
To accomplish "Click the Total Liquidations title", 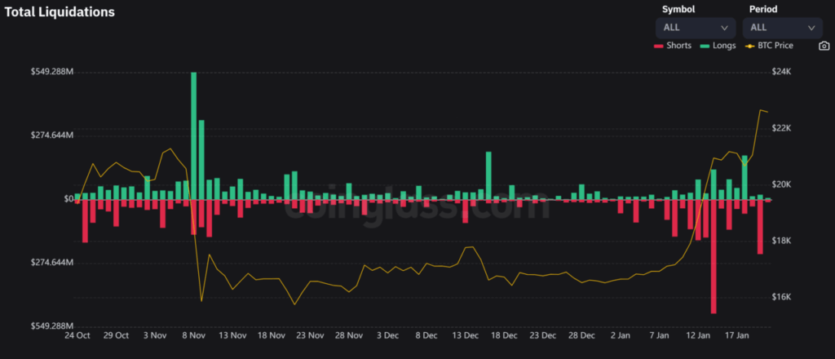I will pos(60,12).
